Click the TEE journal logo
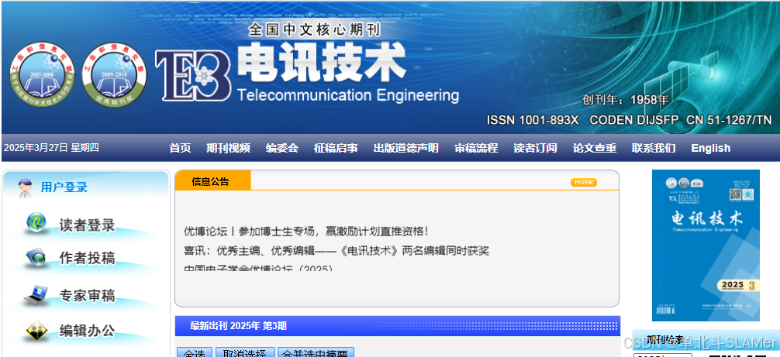Image resolution: width=780 pixels, height=357 pixels. 193,75
